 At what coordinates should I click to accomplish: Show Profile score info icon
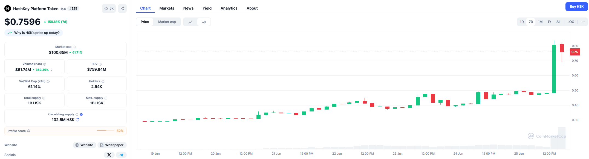point(28,131)
